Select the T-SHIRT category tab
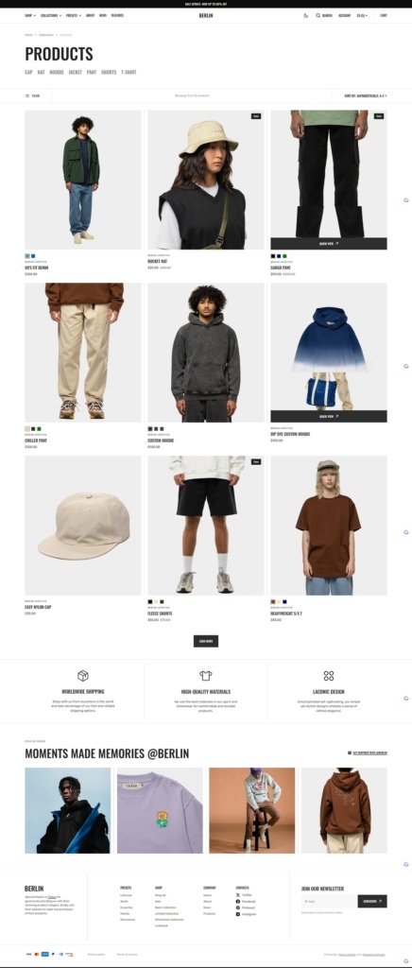This screenshot has height=968, width=412. [129, 72]
